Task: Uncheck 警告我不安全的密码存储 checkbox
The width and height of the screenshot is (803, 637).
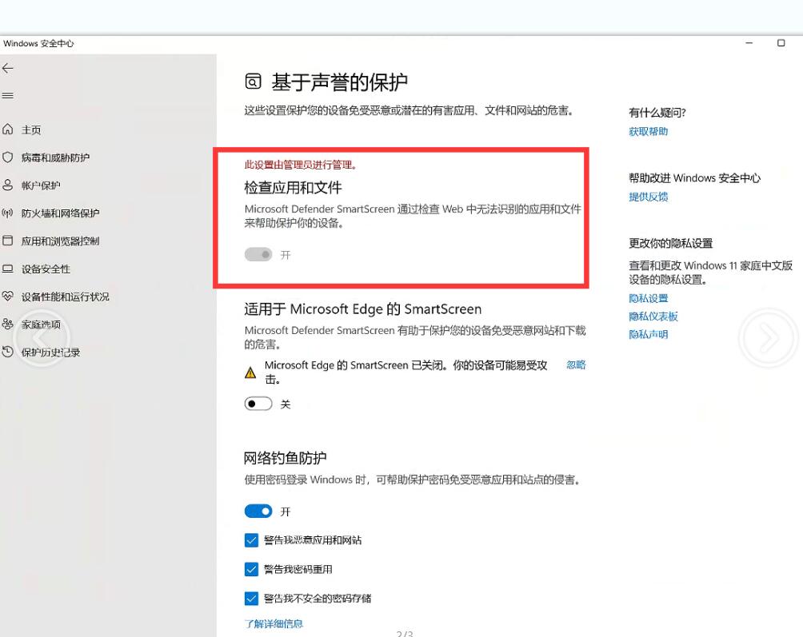Action: 251,598
